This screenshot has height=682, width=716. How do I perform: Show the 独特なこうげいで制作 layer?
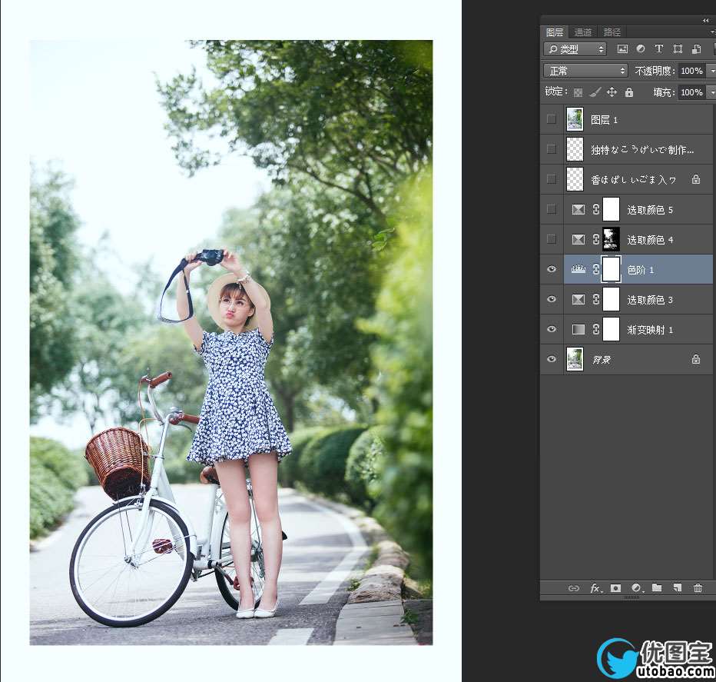551,149
